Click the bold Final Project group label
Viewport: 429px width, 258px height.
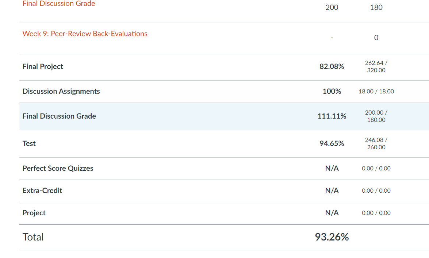pyautogui.click(x=43, y=66)
